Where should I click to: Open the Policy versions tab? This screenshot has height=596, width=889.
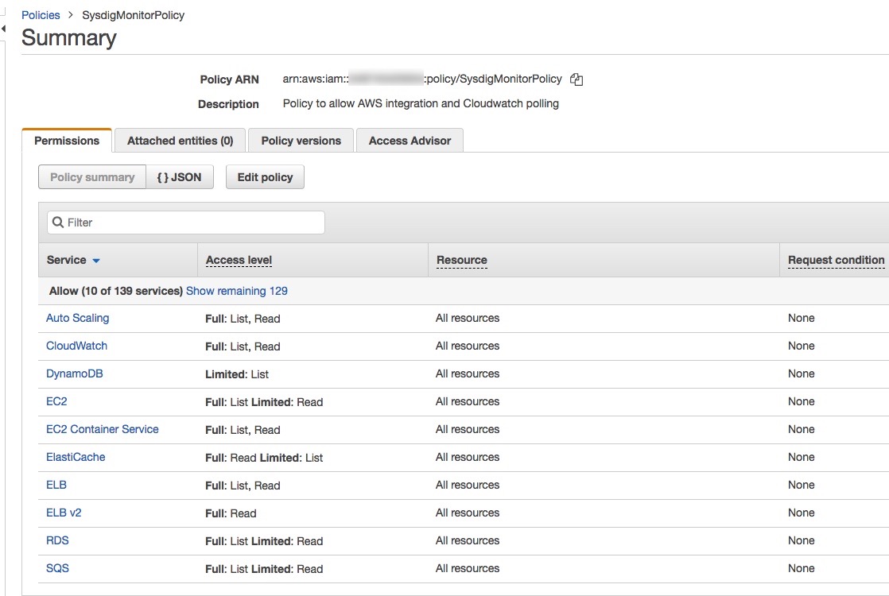301,141
